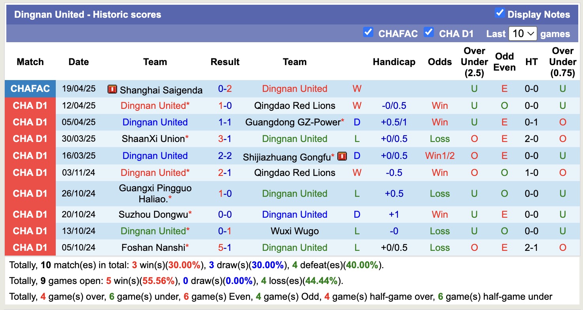
Task: Click the Date column header
Action: coord(78,62)
